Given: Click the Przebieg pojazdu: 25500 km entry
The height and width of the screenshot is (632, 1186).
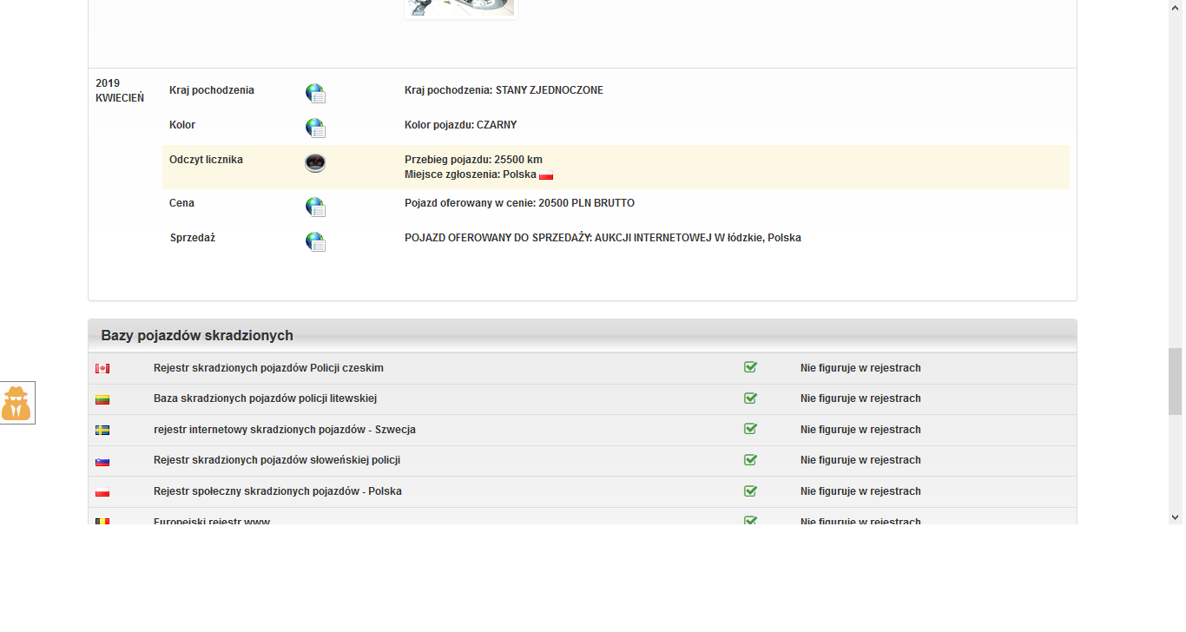Looking at the screenshot, I should 473,160.
